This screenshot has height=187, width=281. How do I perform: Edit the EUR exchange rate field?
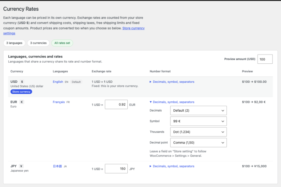coord(116,105)
